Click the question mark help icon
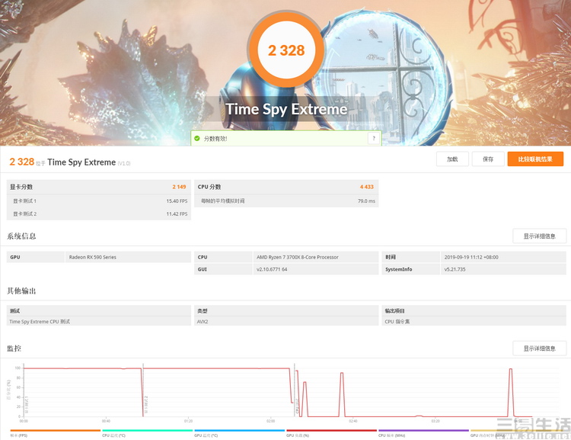The width and height of the screenshot is (571, 440). click(374, 138)
